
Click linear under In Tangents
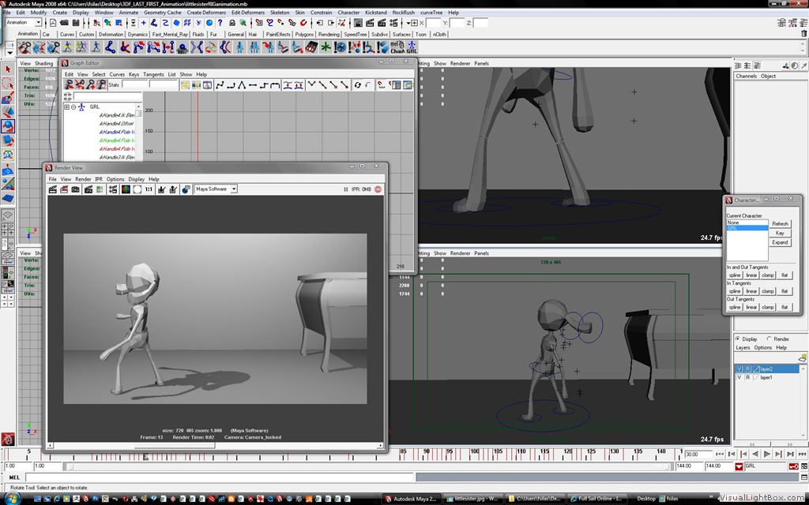751,291
